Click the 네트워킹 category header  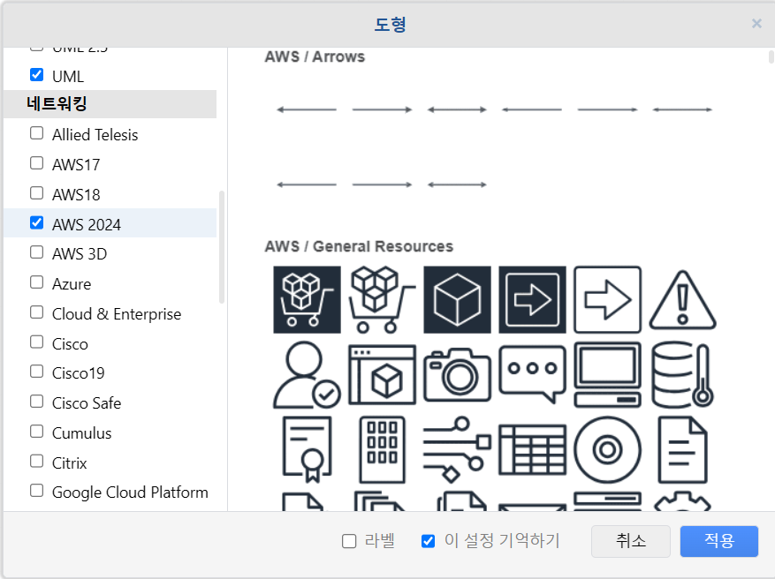point(110,104)
